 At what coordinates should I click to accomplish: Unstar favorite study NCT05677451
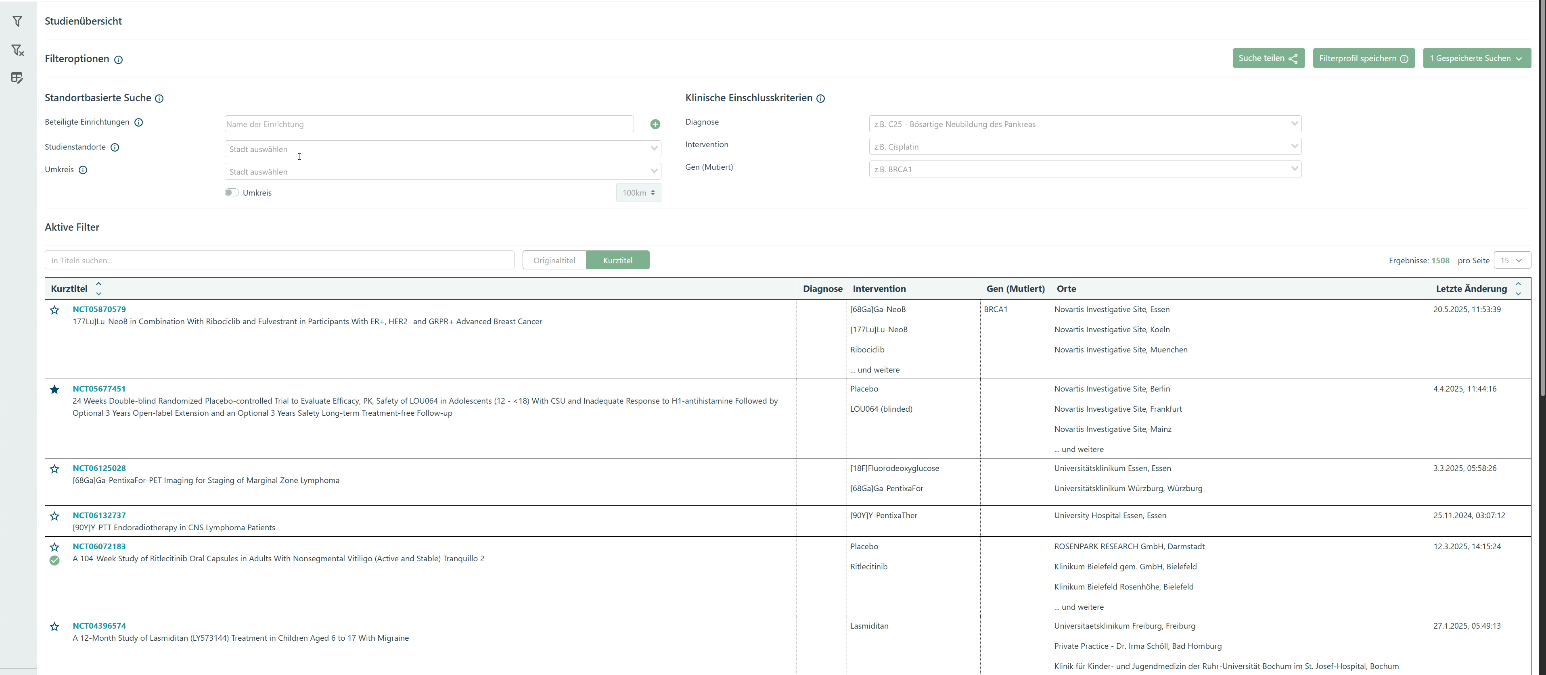point(54,390)
